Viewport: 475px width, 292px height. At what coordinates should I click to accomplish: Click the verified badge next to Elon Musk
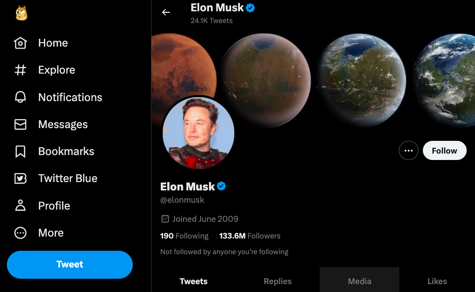[221, 186]
